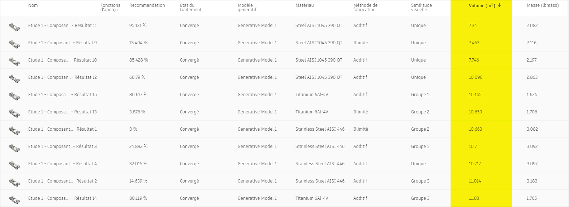Sort results by Recommandation header
The height and width of the screenshot is (207, 569).
click(147, 5)
